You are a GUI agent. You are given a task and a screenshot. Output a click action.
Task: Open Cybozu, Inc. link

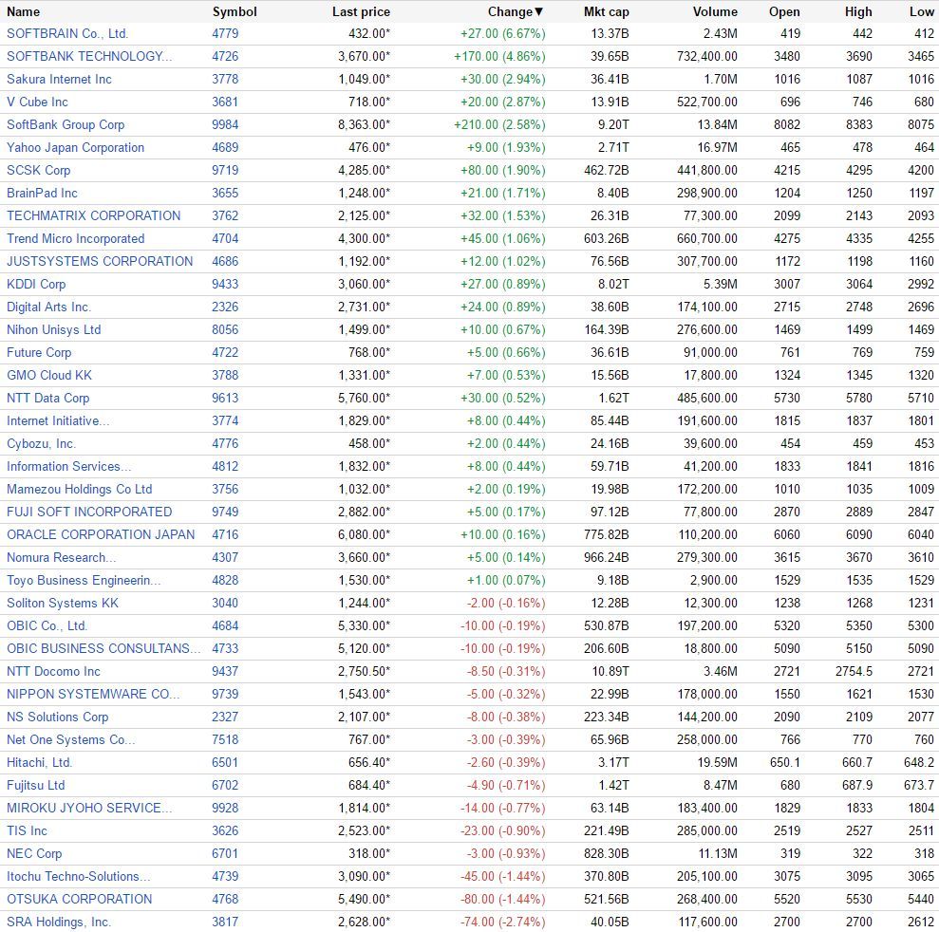coord(42,443)
